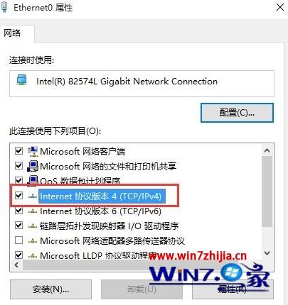Toggle the Internet 协议版本 4 checkbox
288x305 pixels.
pos(18,196)
